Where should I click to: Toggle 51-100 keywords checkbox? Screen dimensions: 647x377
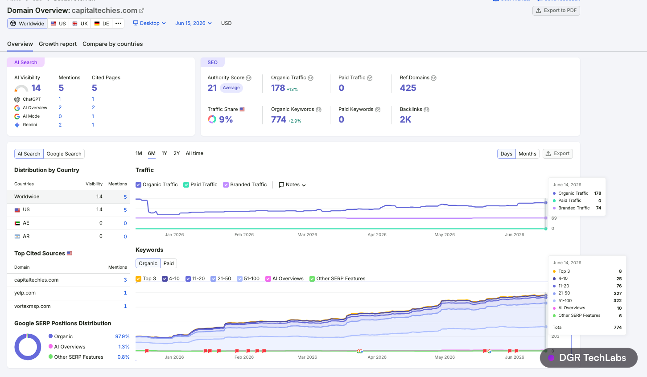(x=240, y=279)
